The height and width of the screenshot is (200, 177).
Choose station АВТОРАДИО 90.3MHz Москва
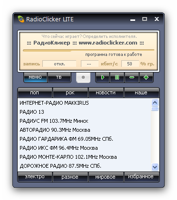84,130
